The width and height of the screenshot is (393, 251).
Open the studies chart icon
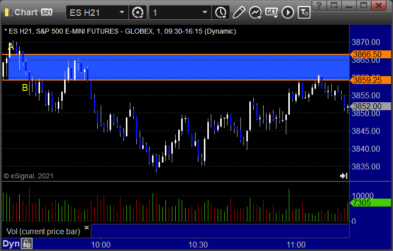click(255, 12)
